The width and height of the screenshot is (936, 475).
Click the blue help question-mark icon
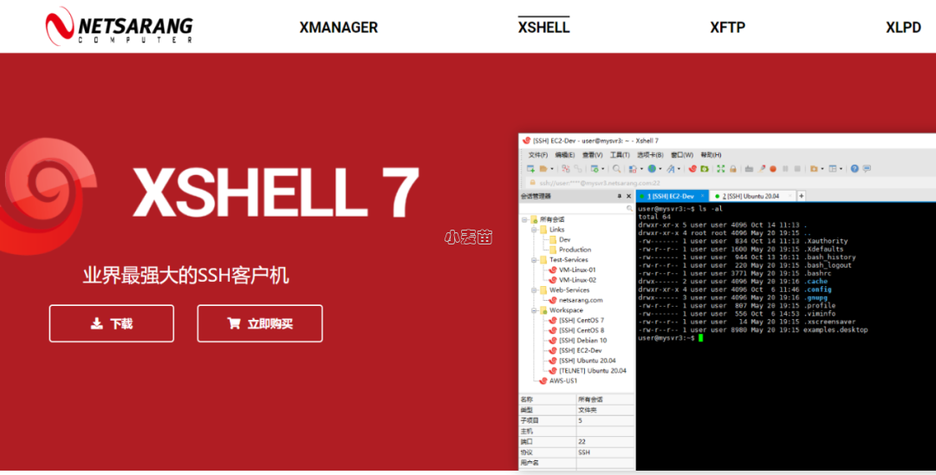[855, 168]
